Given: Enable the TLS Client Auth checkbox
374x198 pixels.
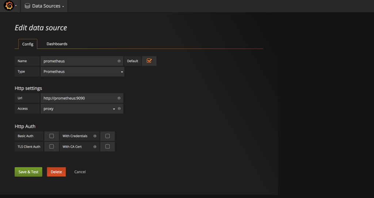Looking at the screenshot, I should click(x=51, y=147).
